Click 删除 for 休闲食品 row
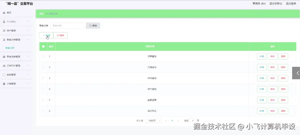This screenshot has width=300, height=135. [283, 78]
